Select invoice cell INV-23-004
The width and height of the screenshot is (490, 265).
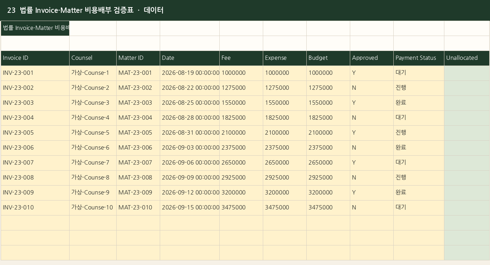pos(35,118)
